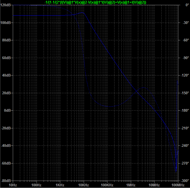The height and width of the screenshot is (188, 190).
Task: Click the 10KHz frequency axis label
Action: coord(84,185)
